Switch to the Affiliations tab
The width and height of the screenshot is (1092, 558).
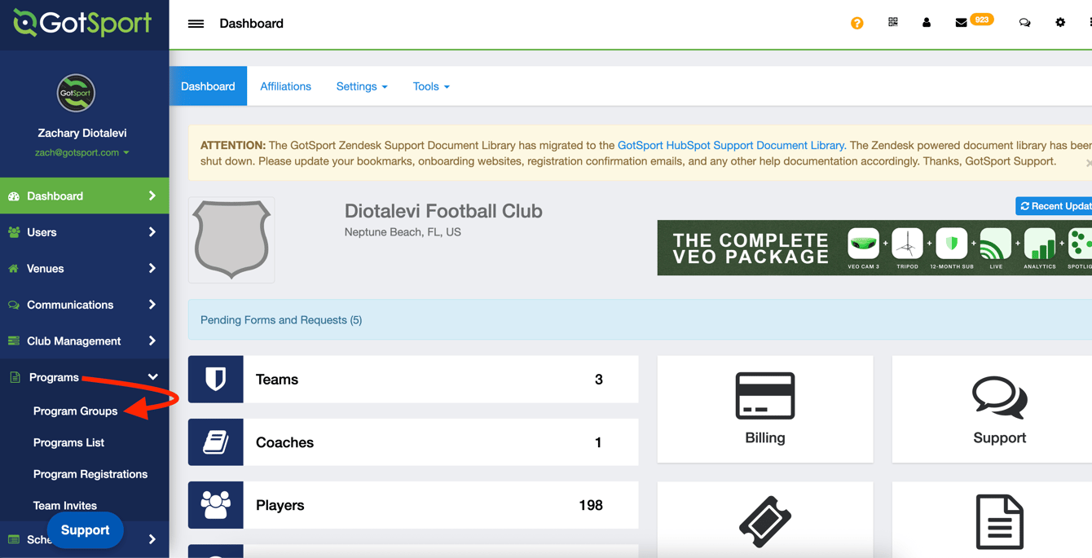285,86
